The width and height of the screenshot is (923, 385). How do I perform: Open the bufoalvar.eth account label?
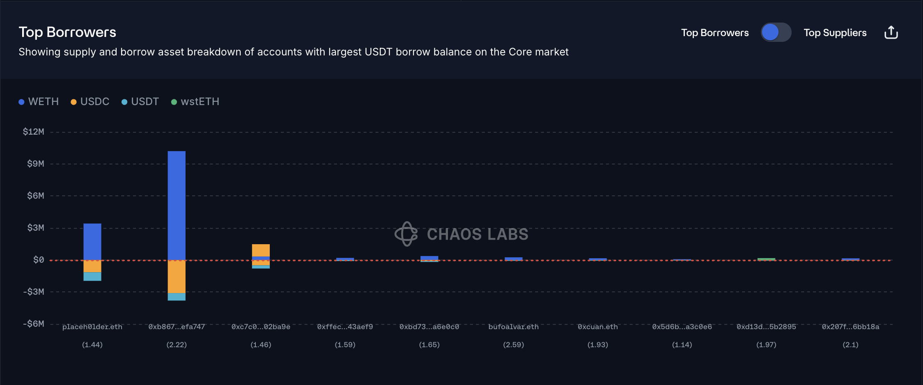tap(513, 327)
